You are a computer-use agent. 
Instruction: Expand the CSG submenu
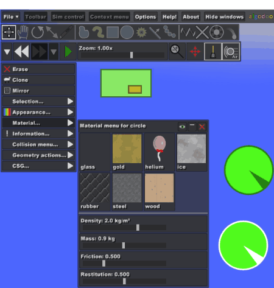pos(38,166)
